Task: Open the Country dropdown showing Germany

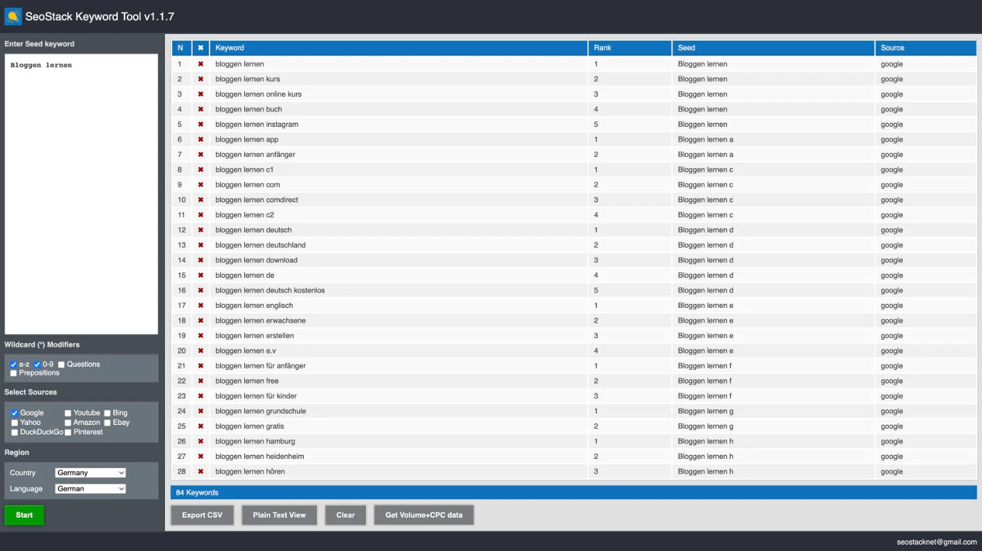Action: [90, 473]
